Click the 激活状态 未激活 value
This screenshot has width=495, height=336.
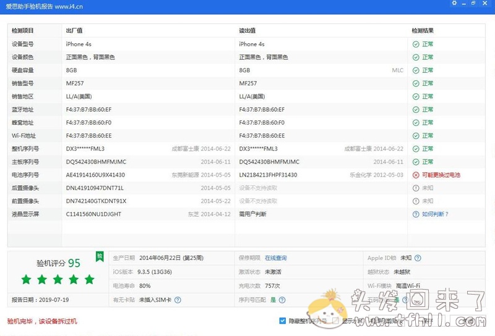click(x=273, y=272)
